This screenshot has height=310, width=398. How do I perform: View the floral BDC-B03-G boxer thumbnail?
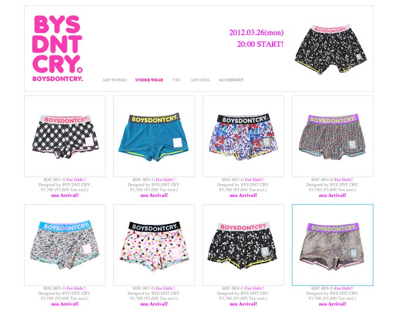tap(243, 136)
